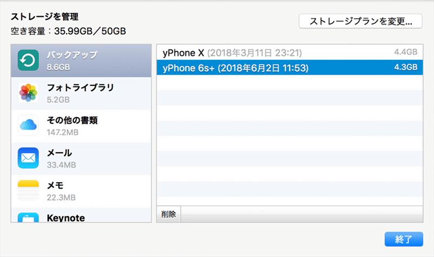
Task: Select メモ in the storage list
Action: (56, 185)
